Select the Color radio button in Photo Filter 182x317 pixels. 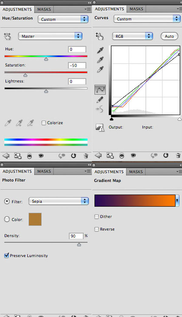[7, 219]
